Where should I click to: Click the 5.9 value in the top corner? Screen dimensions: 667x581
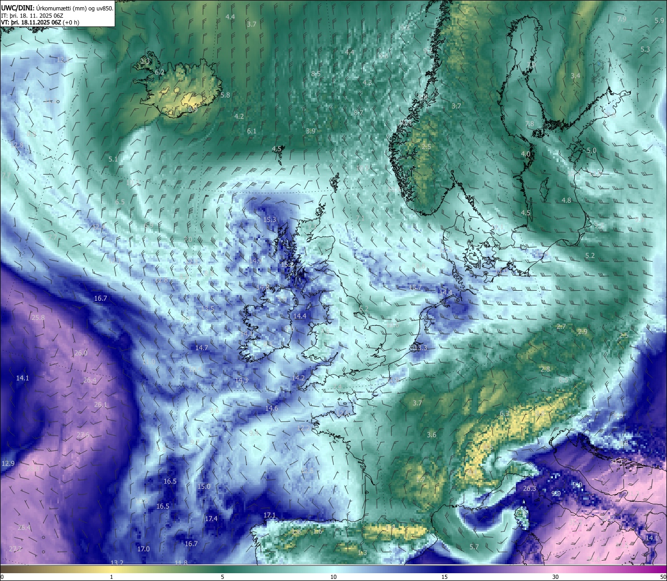tap(659, 20)
